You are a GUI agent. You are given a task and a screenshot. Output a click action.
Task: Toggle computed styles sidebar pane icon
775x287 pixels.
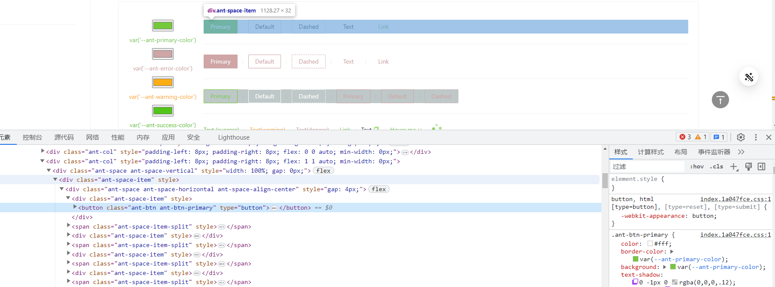(x=762, y=167)
